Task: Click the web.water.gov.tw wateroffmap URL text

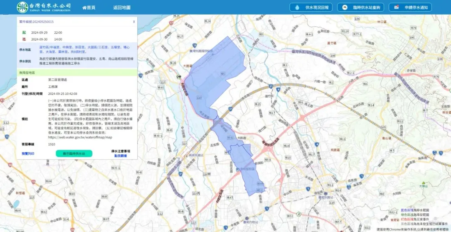Action: (80, 137)
